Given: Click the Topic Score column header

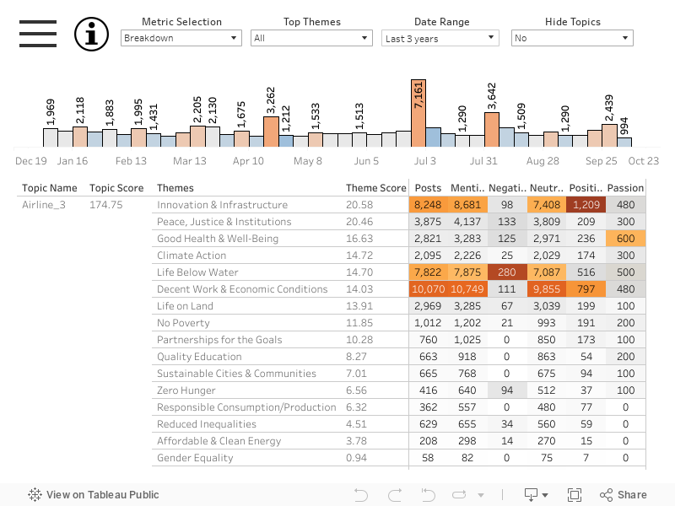Looking at the screenshot, I should [x=116, y=188].
